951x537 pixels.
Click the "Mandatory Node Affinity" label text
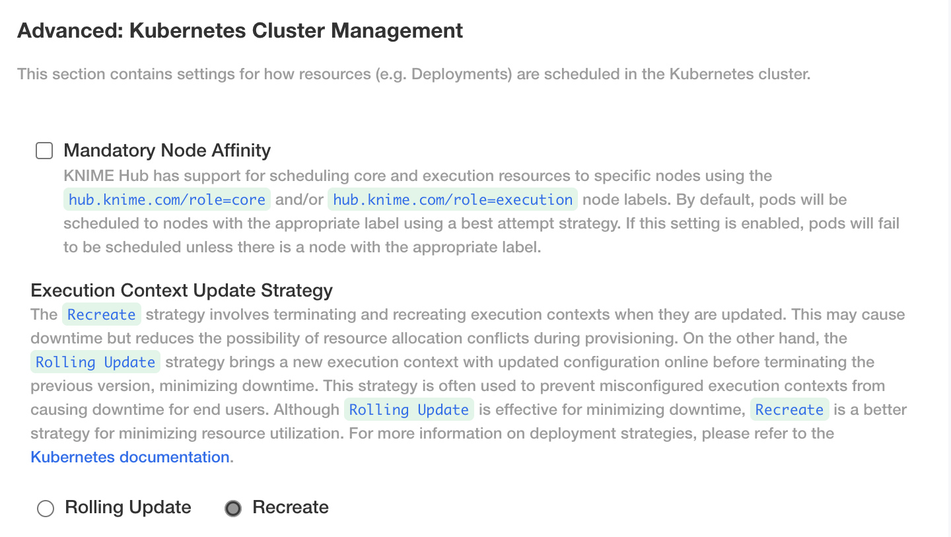coord(167,151)
